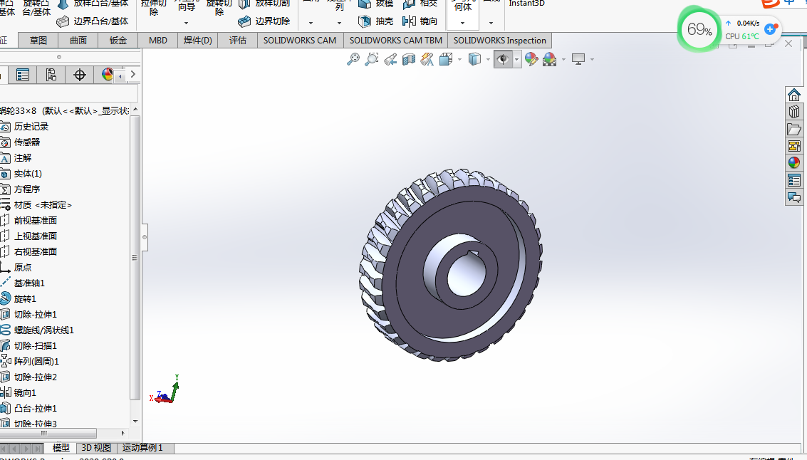Switch to the 3D 视图 bottom tab
This screenshot has height=460, width=807.
(96, 448)
